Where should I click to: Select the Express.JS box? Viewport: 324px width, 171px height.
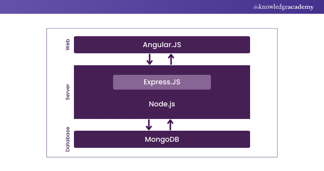coord(162,82)
